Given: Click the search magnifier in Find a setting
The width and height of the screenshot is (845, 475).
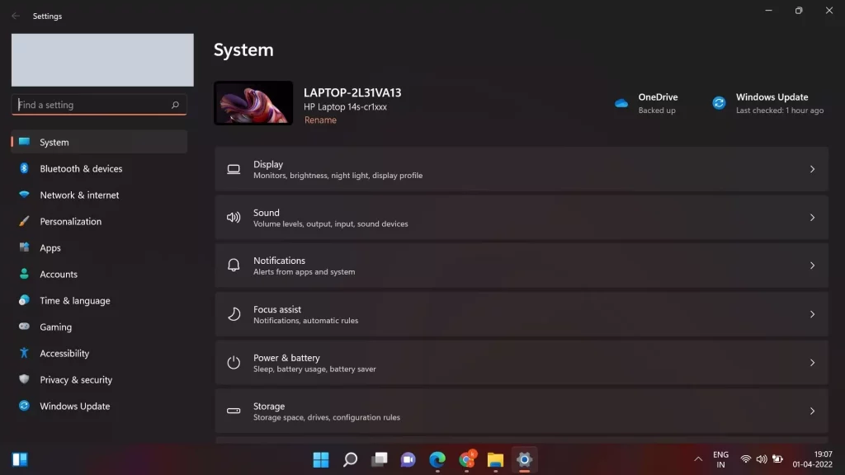Looking at the screenshot, I should point(175,105).
